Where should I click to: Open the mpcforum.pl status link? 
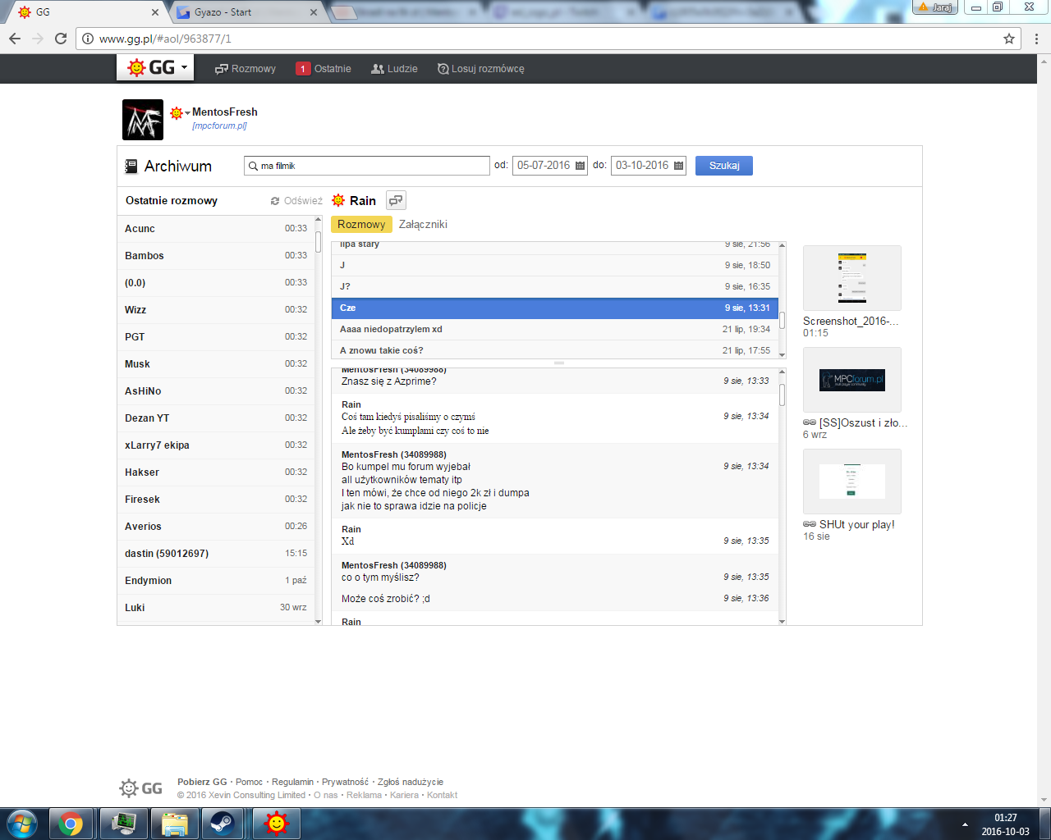point(219,126)
